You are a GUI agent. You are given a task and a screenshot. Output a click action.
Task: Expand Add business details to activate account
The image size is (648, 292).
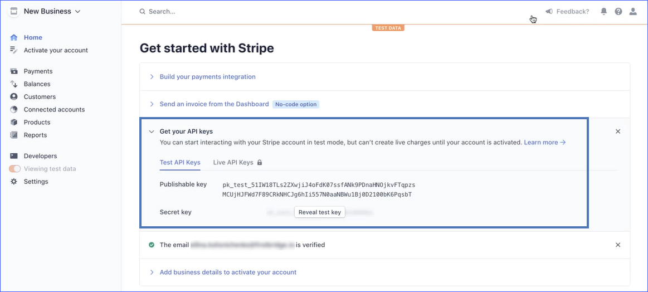tap(227, 272)
